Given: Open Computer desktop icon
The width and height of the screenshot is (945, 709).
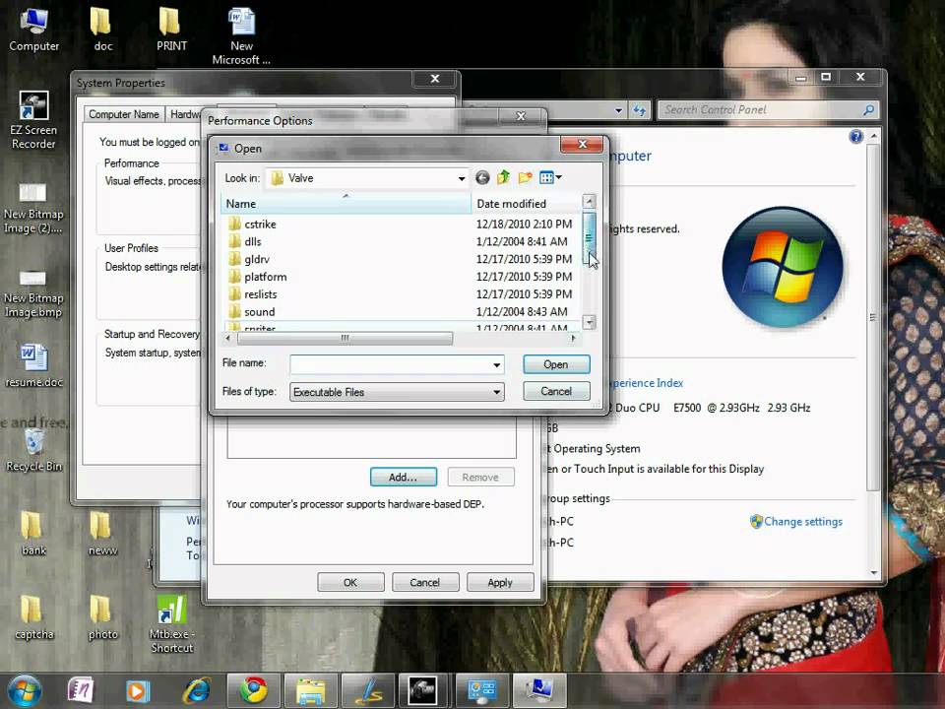Looking at the screenshot, I should click(33, 31).
